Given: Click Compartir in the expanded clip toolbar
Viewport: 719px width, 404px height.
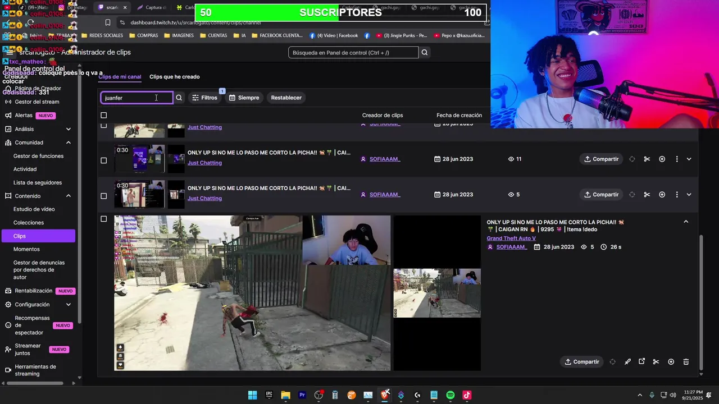Looking at the screenshot, I should (x=582, y=362).
